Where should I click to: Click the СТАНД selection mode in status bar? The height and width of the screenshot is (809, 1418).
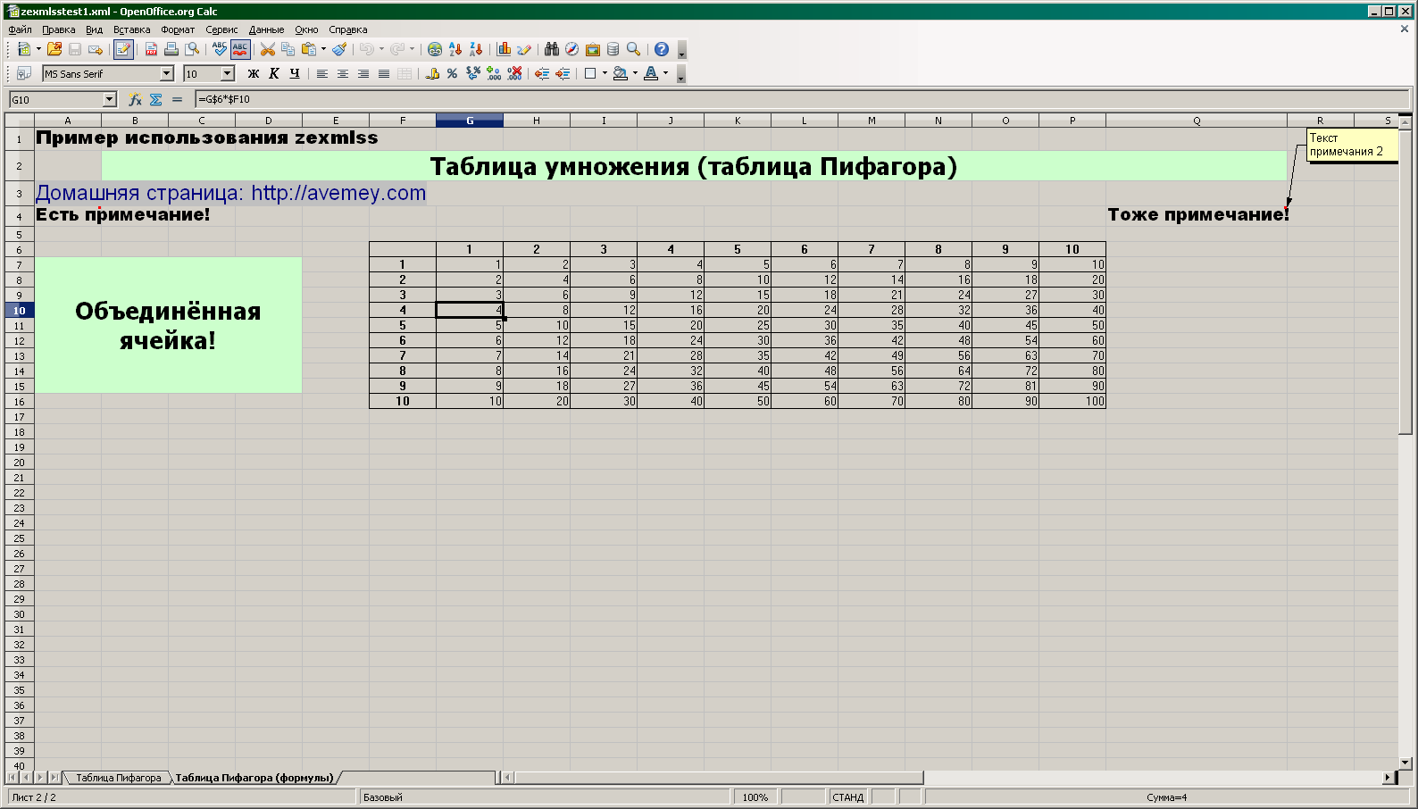pyautogui.click(x=847, y=797)
